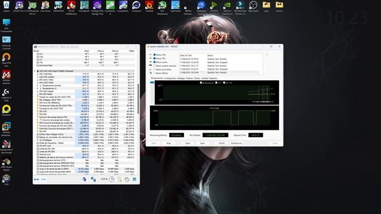Launch the FurMark desktop shortcut
The width and height of the screenshot is (381, 214).
[x=149, y=7]
